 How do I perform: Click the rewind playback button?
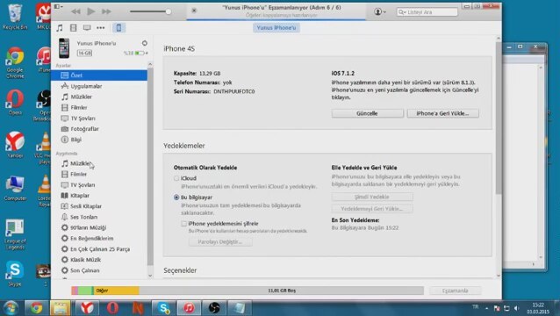75,11
